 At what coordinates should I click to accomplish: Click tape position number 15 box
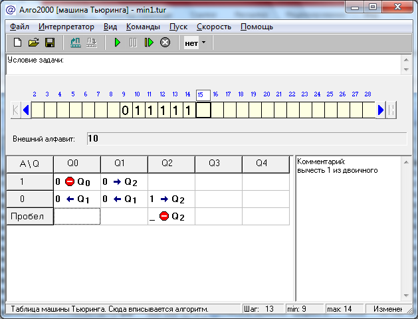point(203,95)
